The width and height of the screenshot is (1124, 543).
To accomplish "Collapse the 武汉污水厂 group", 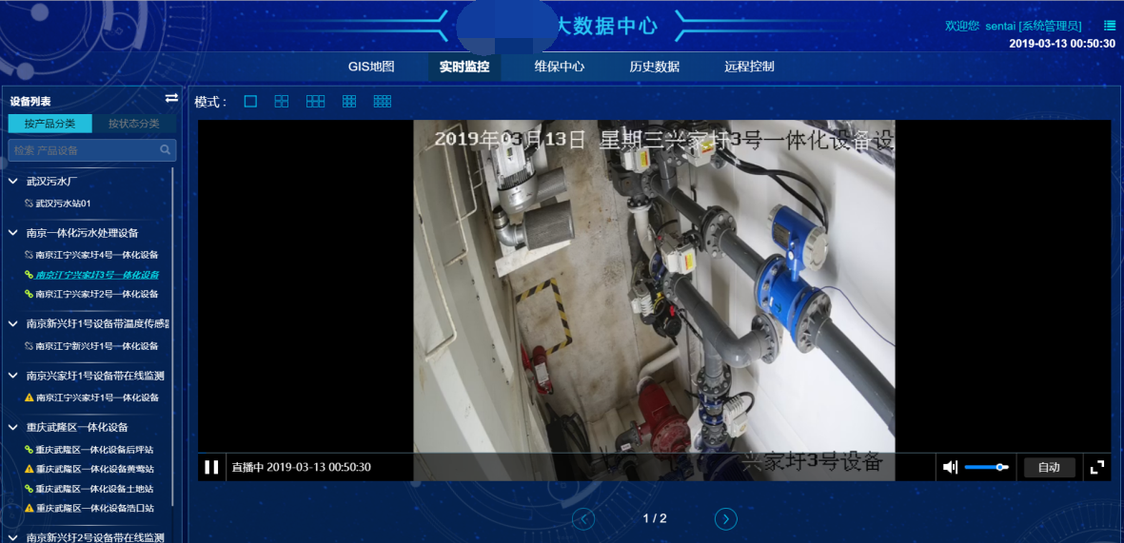I will tap(13, 181).
